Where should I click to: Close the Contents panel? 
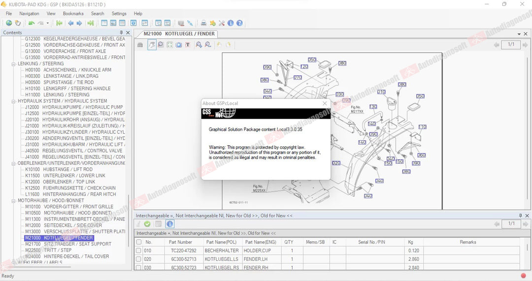pyautogui.click(x=128, y=32)
